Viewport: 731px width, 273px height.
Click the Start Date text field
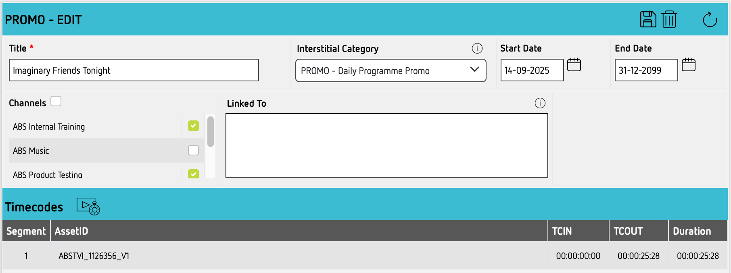[532, 70]
